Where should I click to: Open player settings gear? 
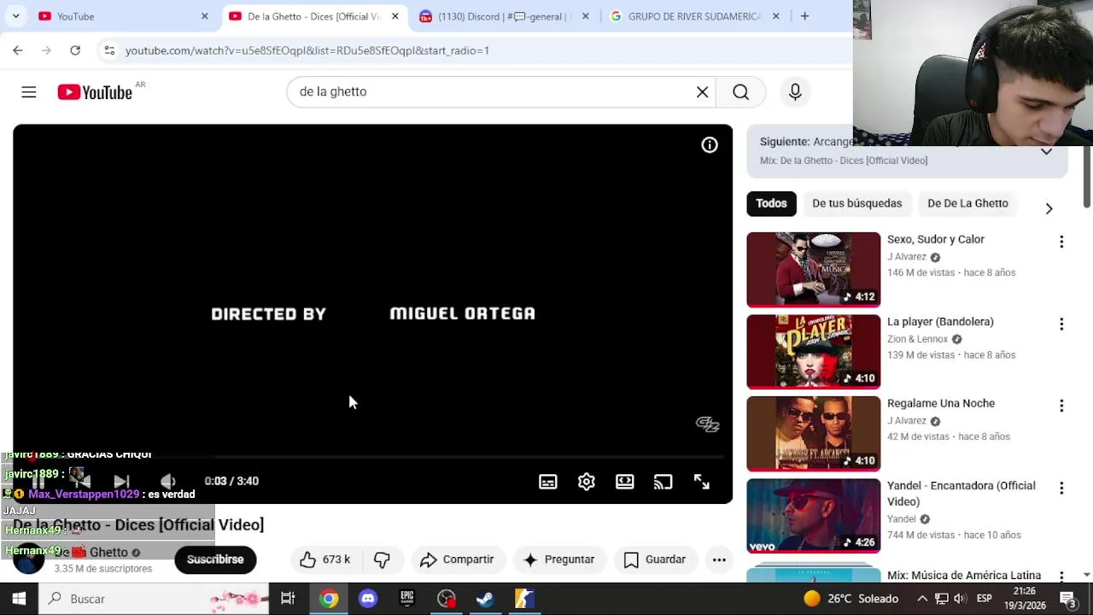point(587,482)
